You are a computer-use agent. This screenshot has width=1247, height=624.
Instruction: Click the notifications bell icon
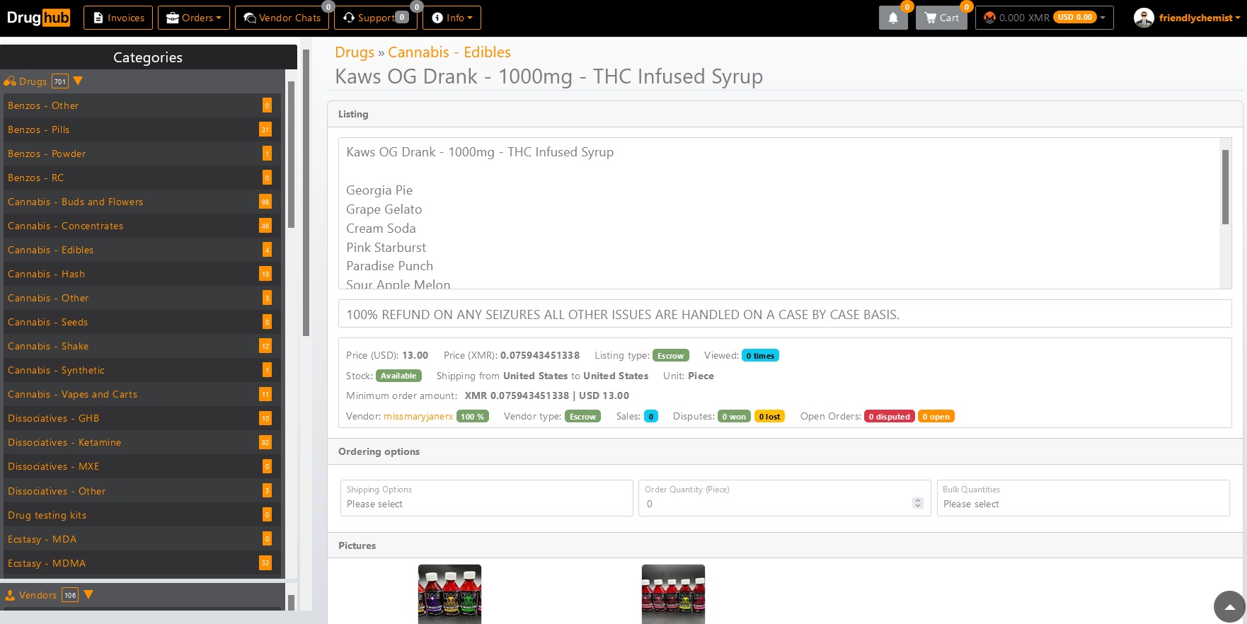(x=893, y=18)
